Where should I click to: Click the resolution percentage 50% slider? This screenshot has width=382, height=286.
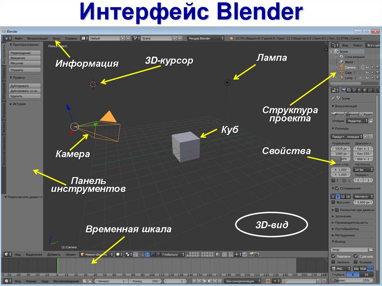[x=341, y=159]
